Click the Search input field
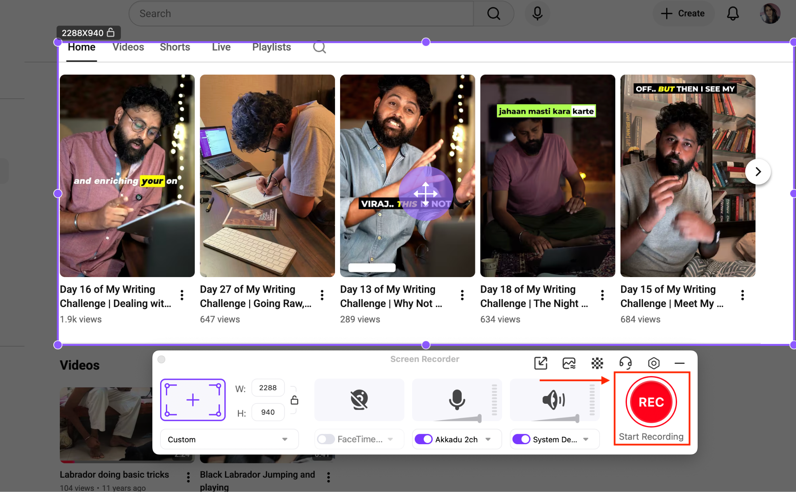796x492 pixels. click(301, 14)
